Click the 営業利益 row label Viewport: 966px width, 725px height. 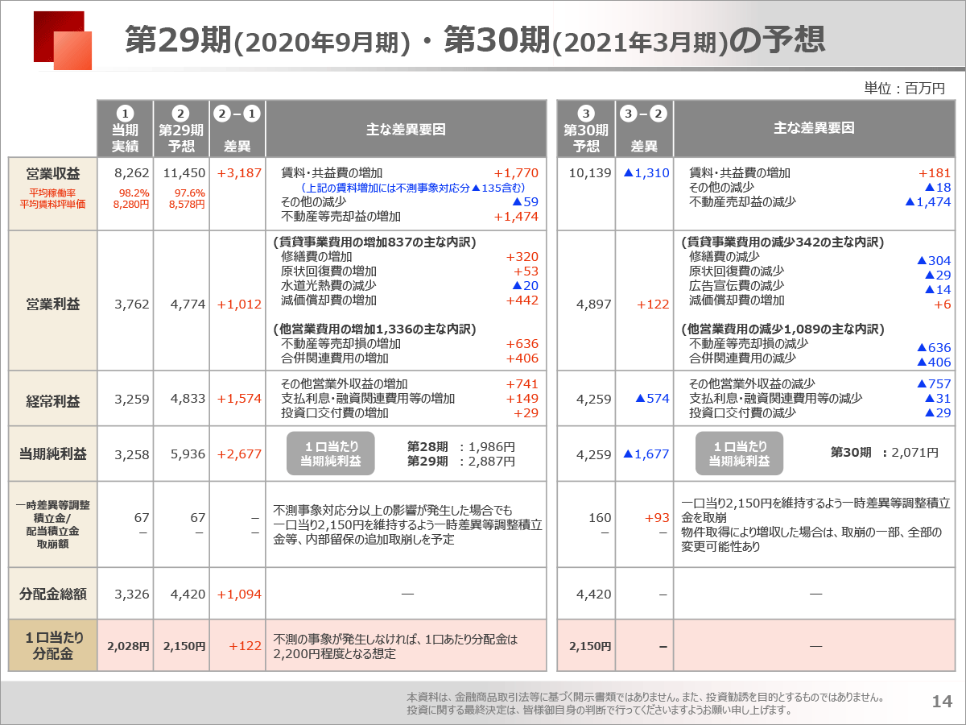point(53,304)
